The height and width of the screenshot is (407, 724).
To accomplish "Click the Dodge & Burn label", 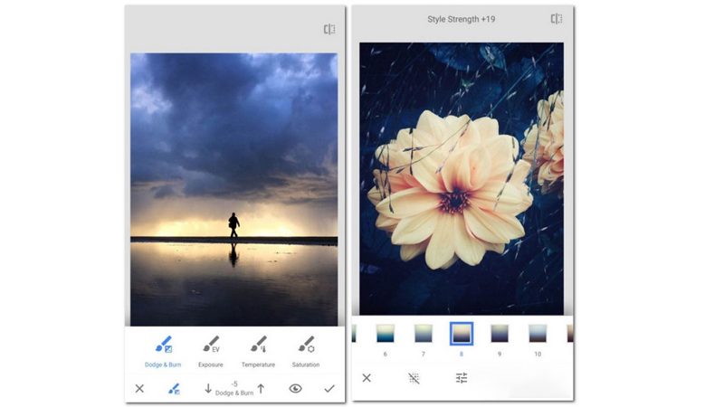I will pyautogui.click(x=163, y=364).
